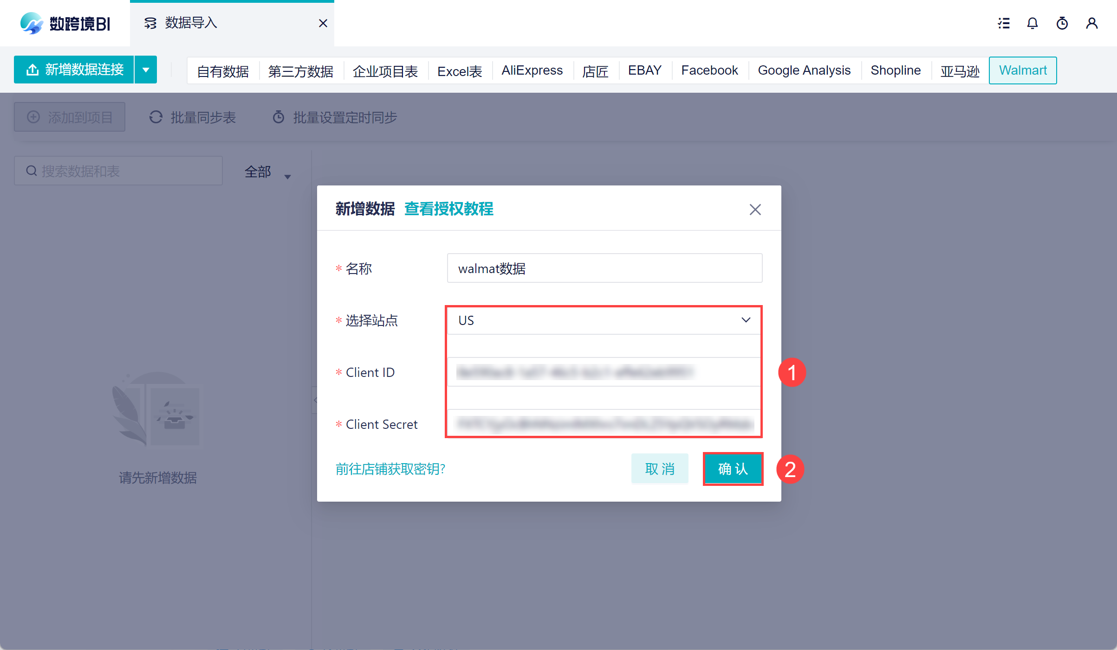Click the 取消 button
The width and height of the screenshot is (1117, 650).
point(660,469)
